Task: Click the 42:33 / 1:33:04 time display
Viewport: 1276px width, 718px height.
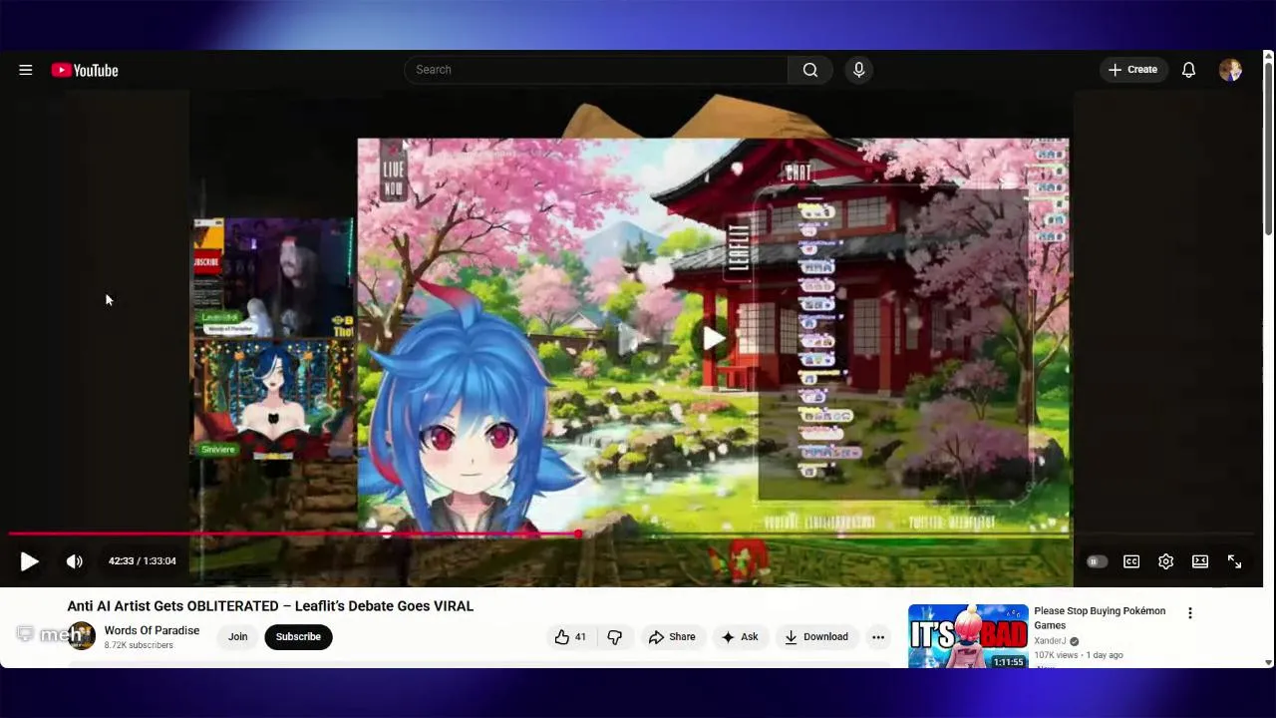Action: [x=143, y=561]
